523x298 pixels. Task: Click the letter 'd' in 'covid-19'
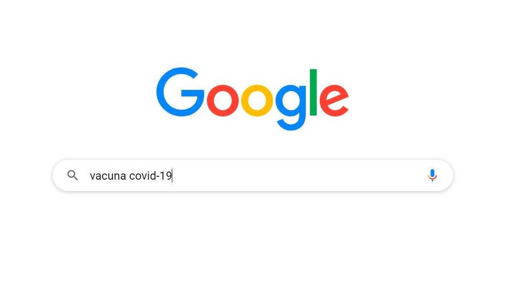click(152, 175)
